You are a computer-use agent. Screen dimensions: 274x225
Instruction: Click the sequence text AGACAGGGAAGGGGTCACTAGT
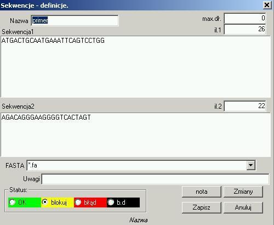click(x=46, y=117)
